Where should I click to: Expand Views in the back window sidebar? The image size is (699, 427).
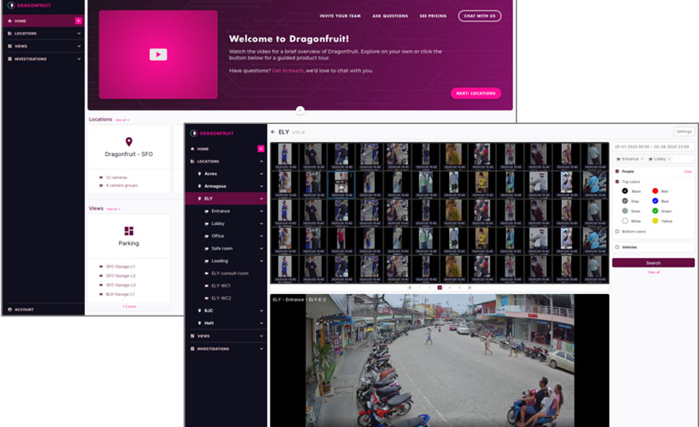pyautogui.click(x=79, y=46)
